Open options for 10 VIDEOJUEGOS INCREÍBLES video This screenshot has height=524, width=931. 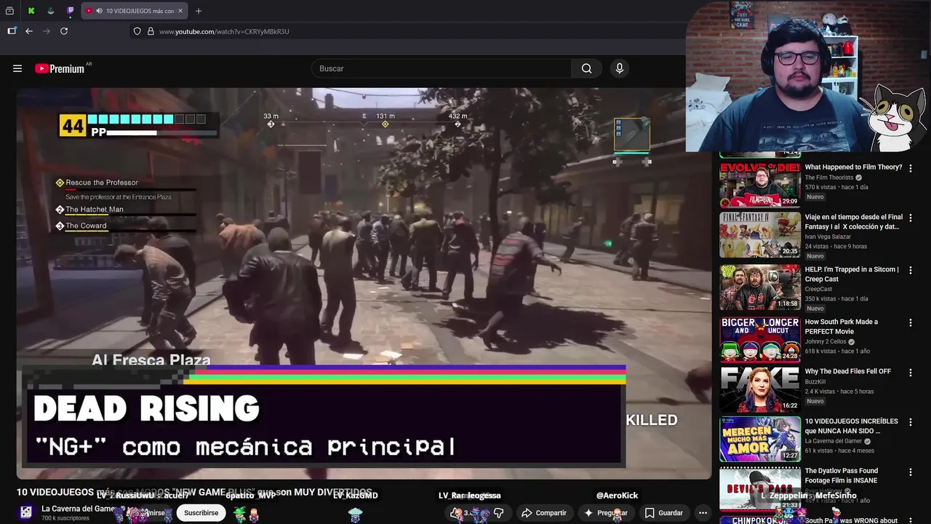910,421
